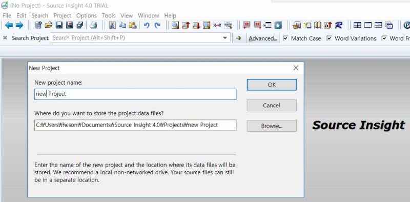Screen dimensions: 410x202
Task: Click the project data files path field
Action: [x=135, y=125]
